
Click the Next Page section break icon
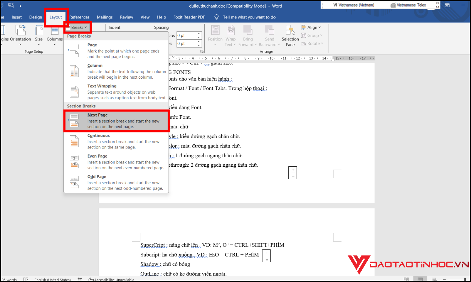pyautogui.click(x=74, y=121)
